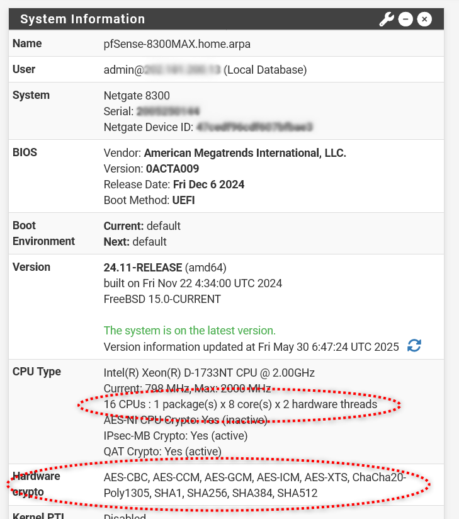Collapse the System Information widget with minus icon
Screen dimensions: 459x519
pyautogui.click(x=405, y=19)
